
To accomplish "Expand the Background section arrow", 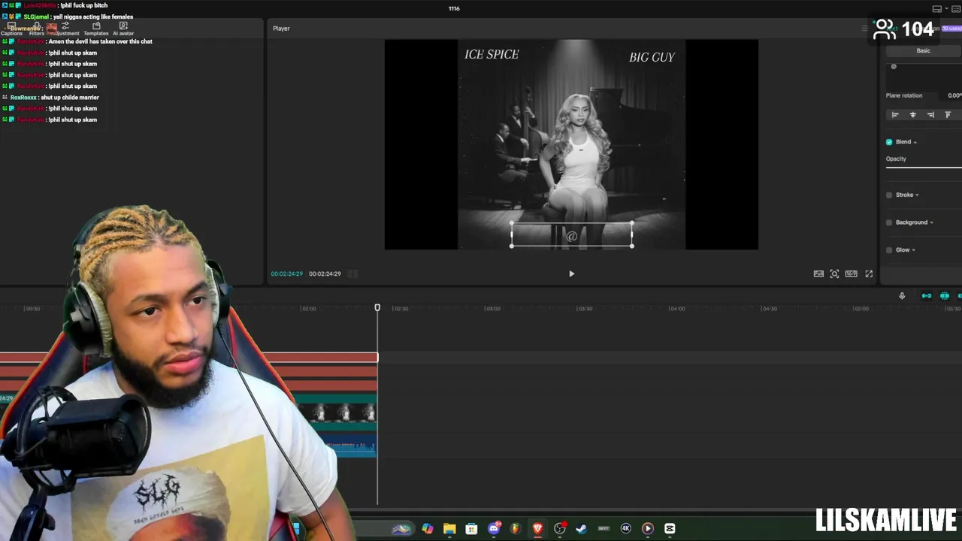I will tap(931, 223).
